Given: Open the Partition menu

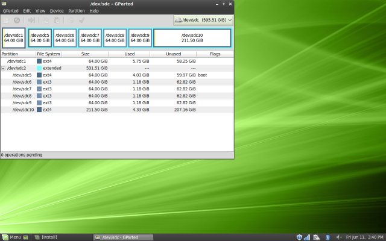Looking at the screenshot, I should (x=77, y=11).
